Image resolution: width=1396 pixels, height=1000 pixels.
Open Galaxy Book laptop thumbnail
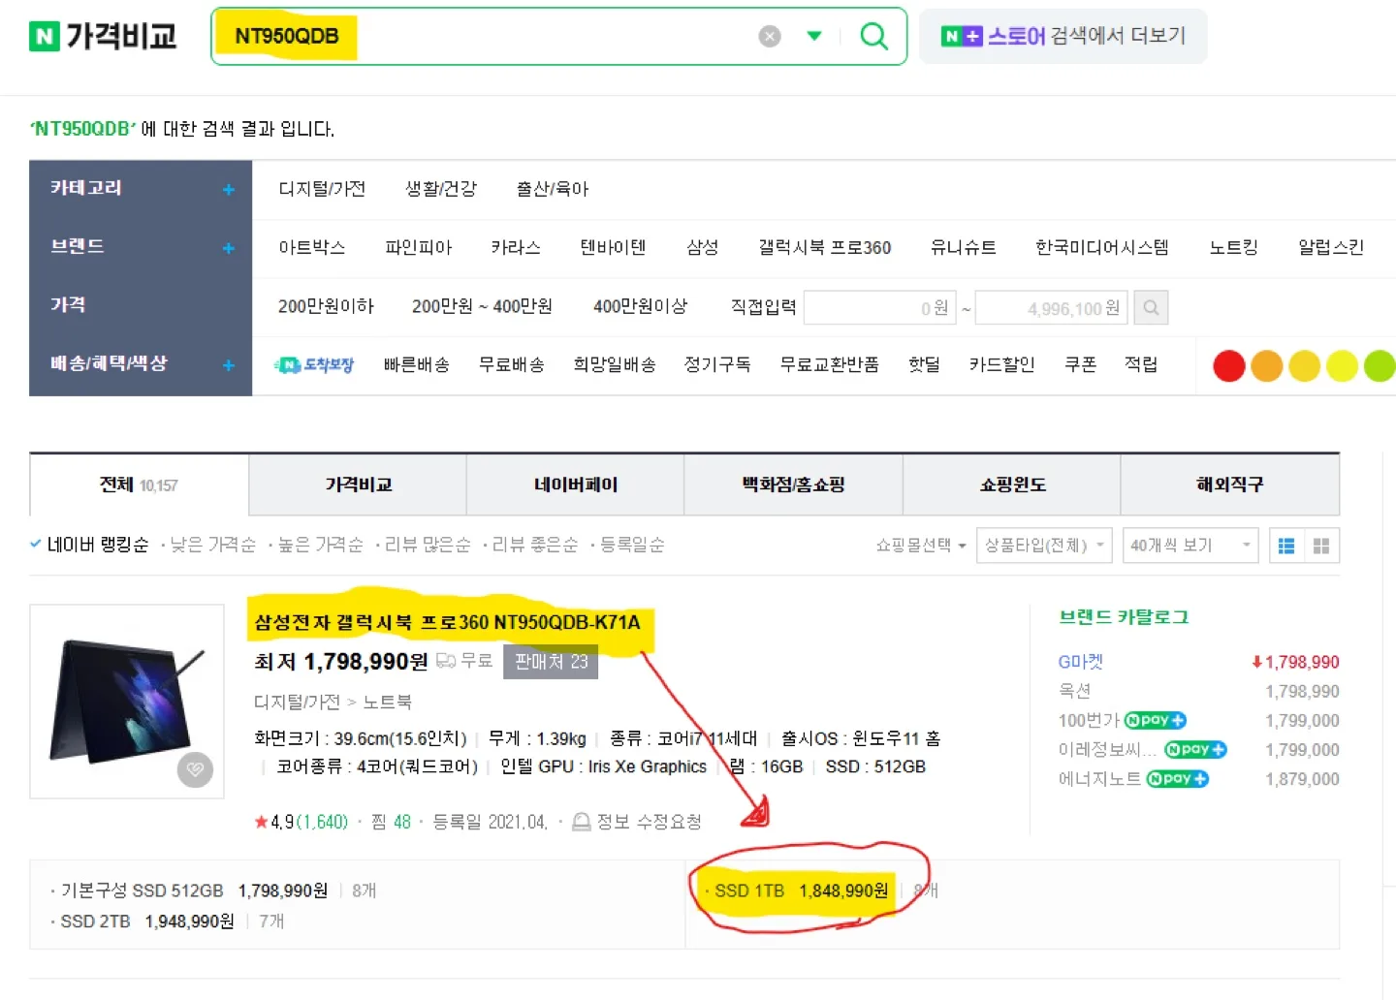click(127, 702)
